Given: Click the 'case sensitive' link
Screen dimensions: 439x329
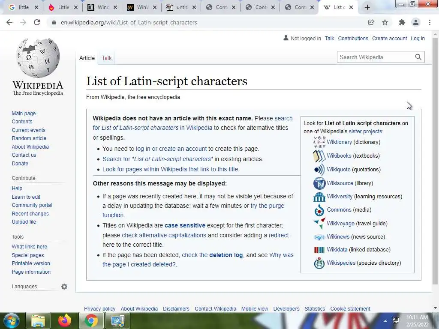Looking at the screenshot, I should (x=185, y=225).
